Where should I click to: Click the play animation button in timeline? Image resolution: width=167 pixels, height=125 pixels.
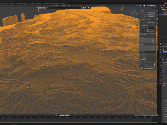point(65,115)
